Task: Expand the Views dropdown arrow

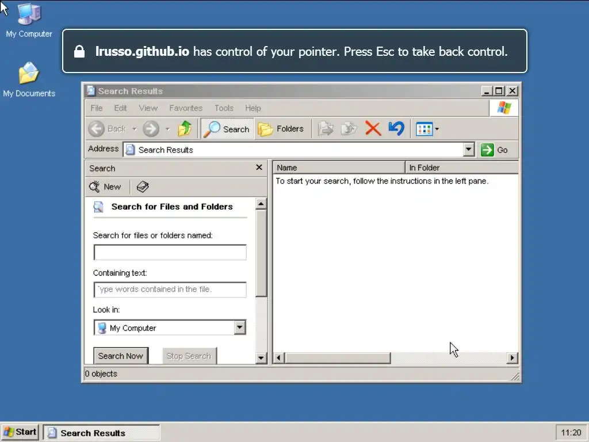Action: tap(437, 129)
